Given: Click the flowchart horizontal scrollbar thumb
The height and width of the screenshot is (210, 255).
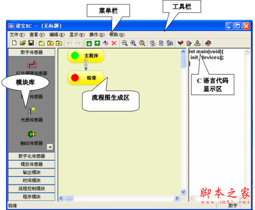Looking at the screenshot, I should pyautogui.click(x=69, y=198).
